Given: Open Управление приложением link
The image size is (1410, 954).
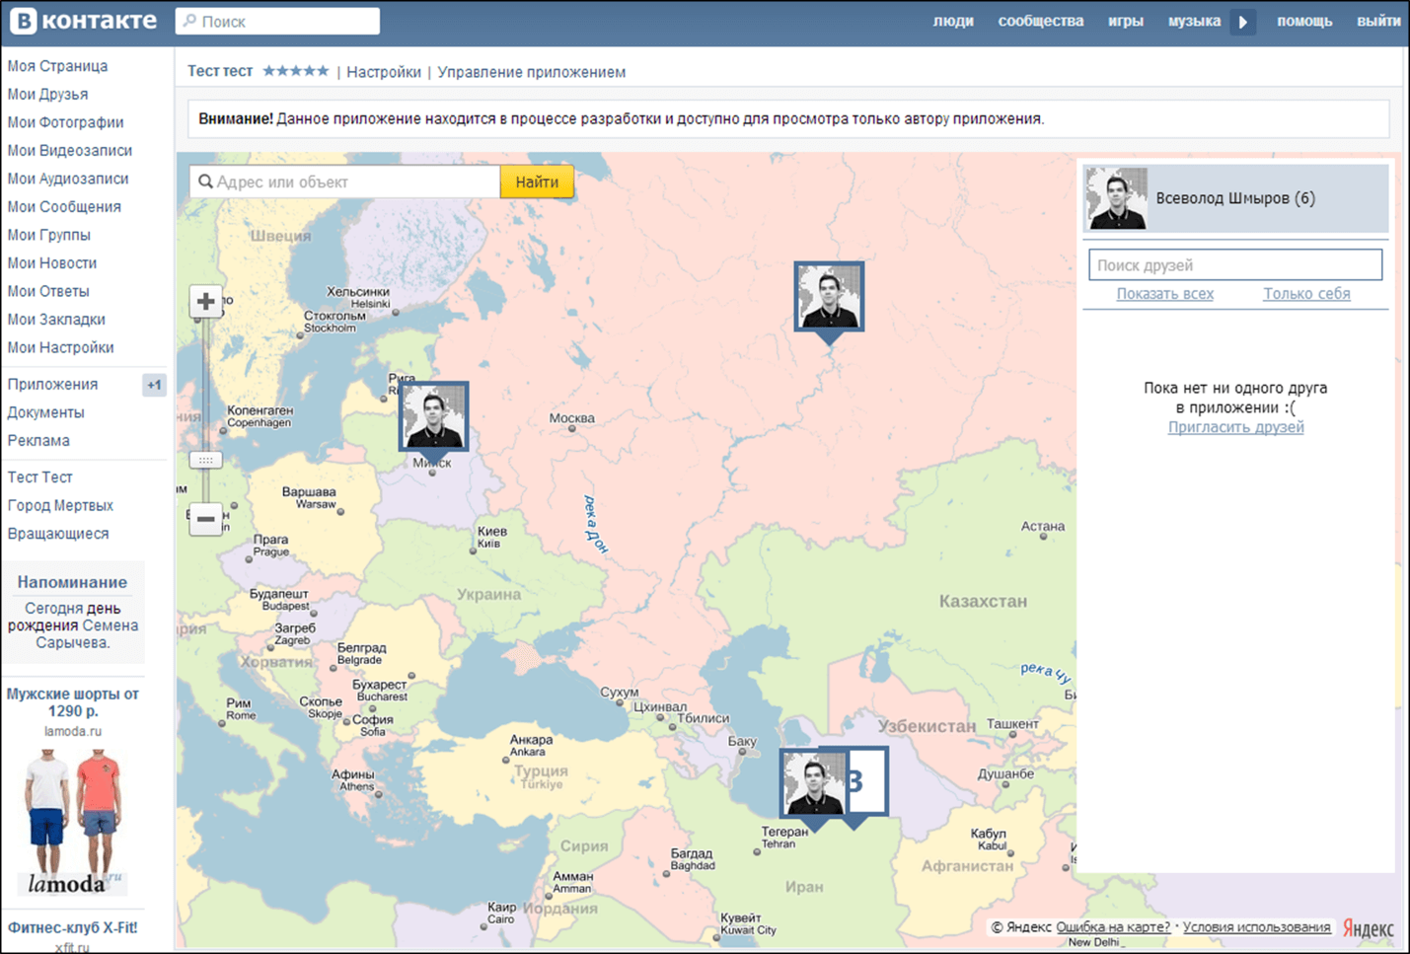Looking at the screenshot, I should tap(531, 72).
